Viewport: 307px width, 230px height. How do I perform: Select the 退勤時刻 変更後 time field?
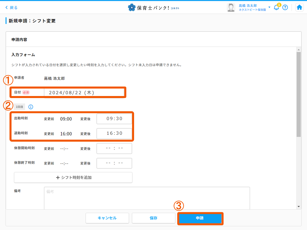(114, 133)
